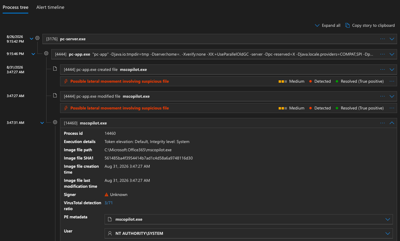400x241 pixels.
Task: Click file icon beside modified file mscopilot.exe
Action: (55, 95)
